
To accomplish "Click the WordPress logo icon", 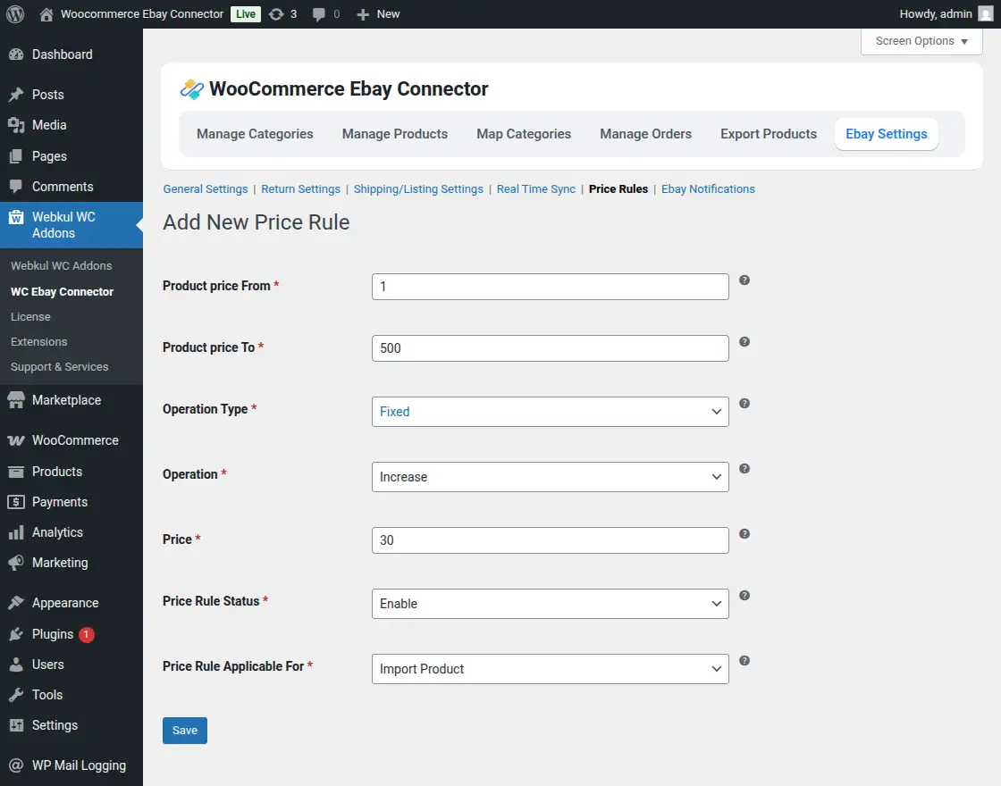I will [x=15, y=14].
